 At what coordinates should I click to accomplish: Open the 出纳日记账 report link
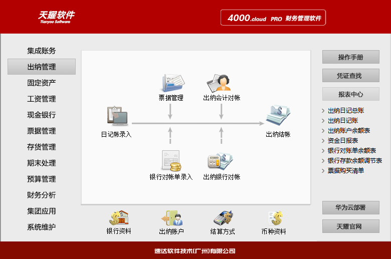coord(343,121)
